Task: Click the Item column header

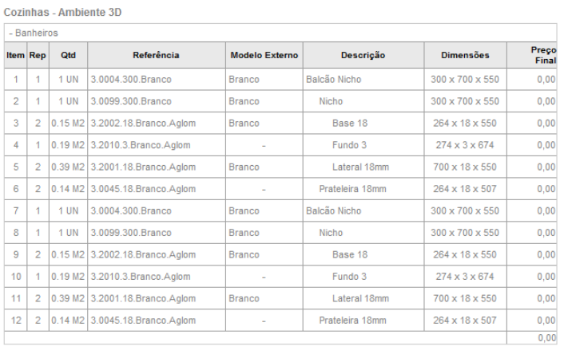Action: pyautogui.click(x=15, y=55)
